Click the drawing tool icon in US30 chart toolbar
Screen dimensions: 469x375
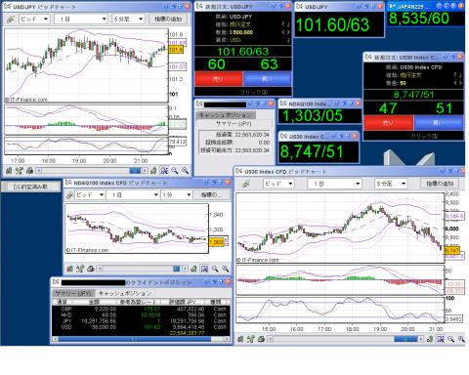(x=246, y=184)
